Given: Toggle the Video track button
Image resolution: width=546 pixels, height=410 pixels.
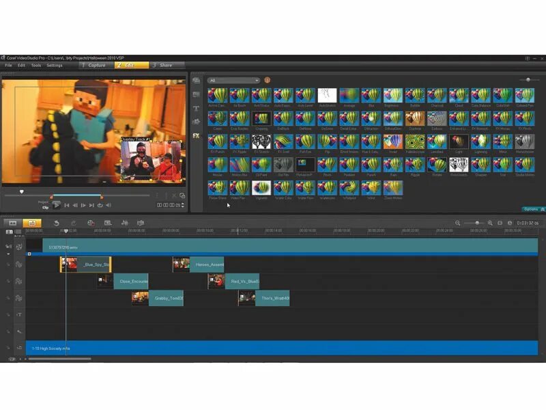Looking at the screenshot, I should [x=19, y=247].
